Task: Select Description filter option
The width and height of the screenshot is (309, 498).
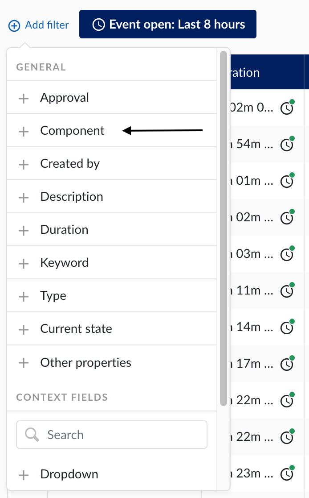Action: (72, 197)
